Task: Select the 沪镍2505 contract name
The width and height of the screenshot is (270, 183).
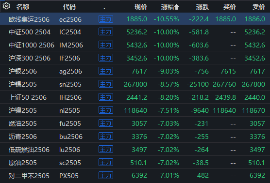Action: pyautogui.click(x=23, y=110)
